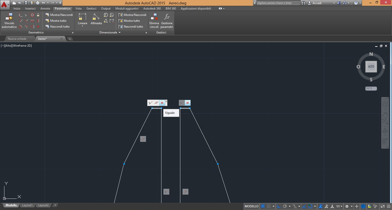
Task: Expand the Dimensionale panel dropdown
Action: [x=120, y=32]
